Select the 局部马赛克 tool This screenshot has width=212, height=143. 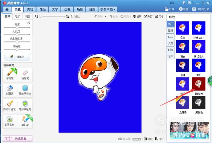tap(25, 90)
